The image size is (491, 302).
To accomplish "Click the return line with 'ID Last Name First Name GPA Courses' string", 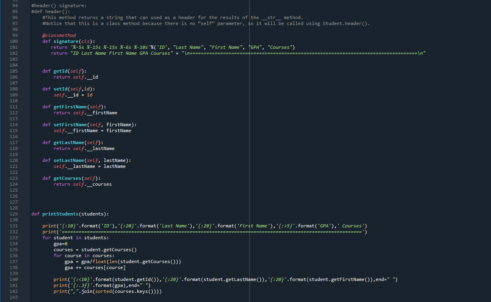I will click(238, 53).
